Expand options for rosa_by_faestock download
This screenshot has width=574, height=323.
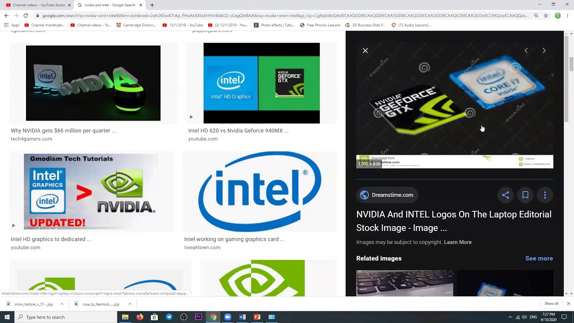click(129, 304)
